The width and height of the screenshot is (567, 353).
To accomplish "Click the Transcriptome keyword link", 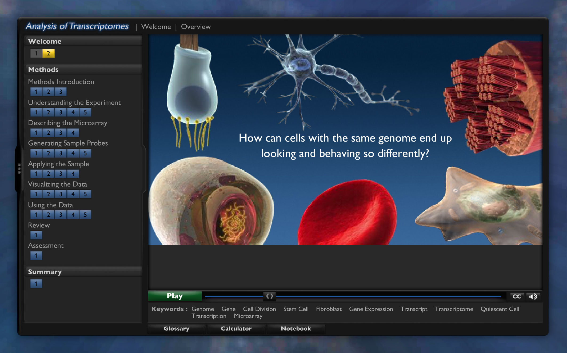I will [454, 309].
